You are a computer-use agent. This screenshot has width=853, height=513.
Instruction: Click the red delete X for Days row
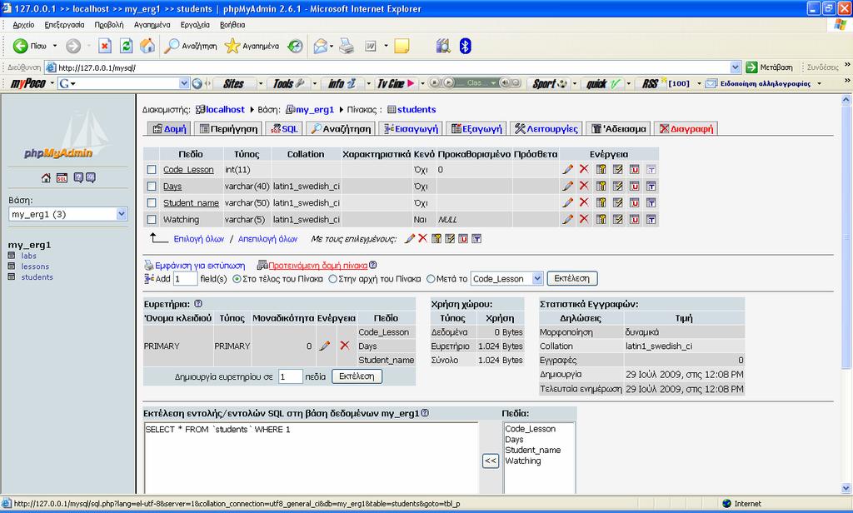coord(584,186)
